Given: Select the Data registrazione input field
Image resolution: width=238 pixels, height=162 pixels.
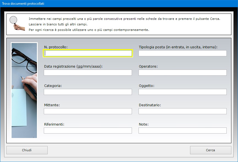Looking at the screenshot, I should point(88,73).
